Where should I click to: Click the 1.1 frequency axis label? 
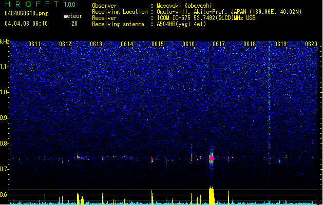coord(5,67)
